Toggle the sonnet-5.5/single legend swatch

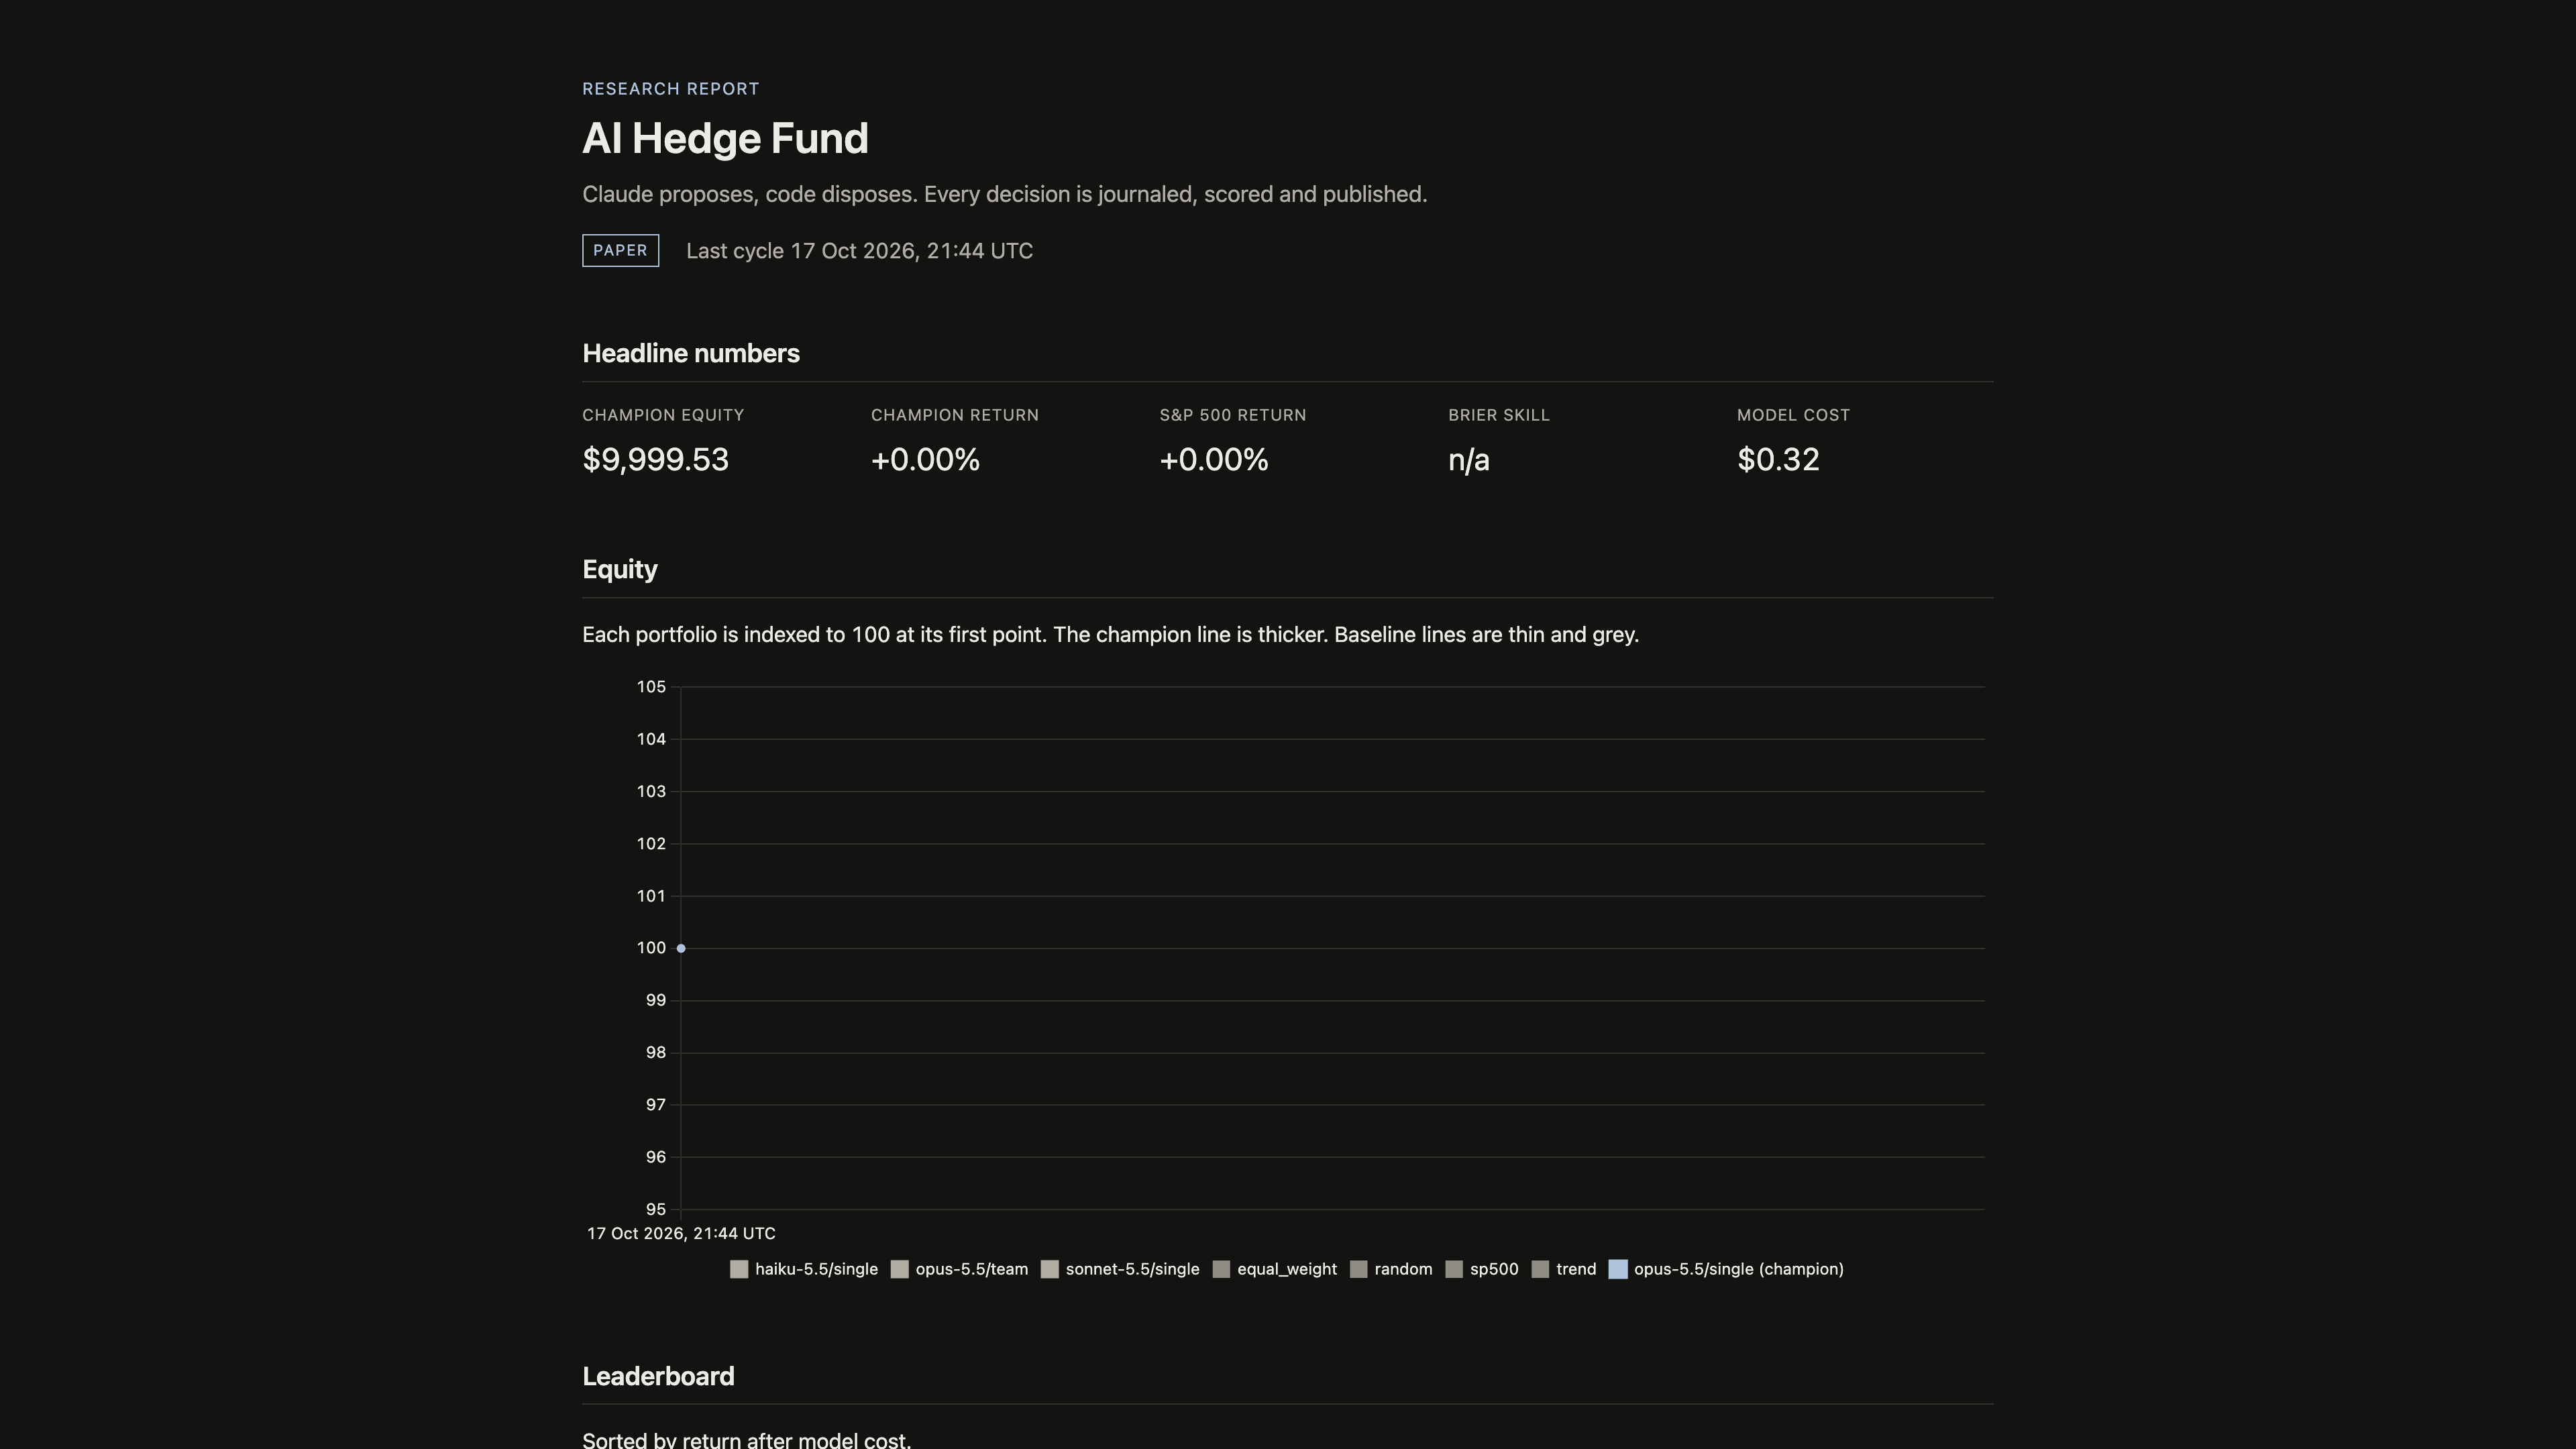tap(1050, 1269)
